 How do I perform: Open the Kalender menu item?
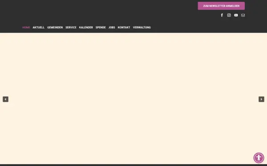click(86, 27)
